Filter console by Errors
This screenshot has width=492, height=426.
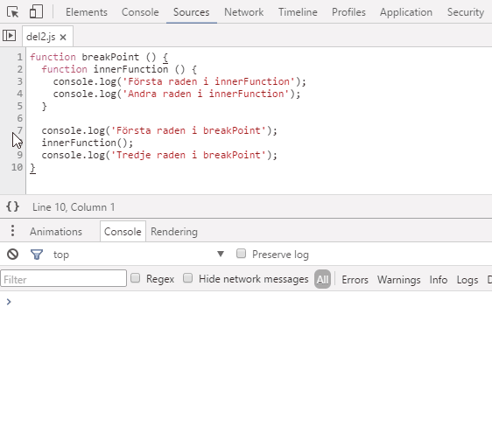[355, 279]
